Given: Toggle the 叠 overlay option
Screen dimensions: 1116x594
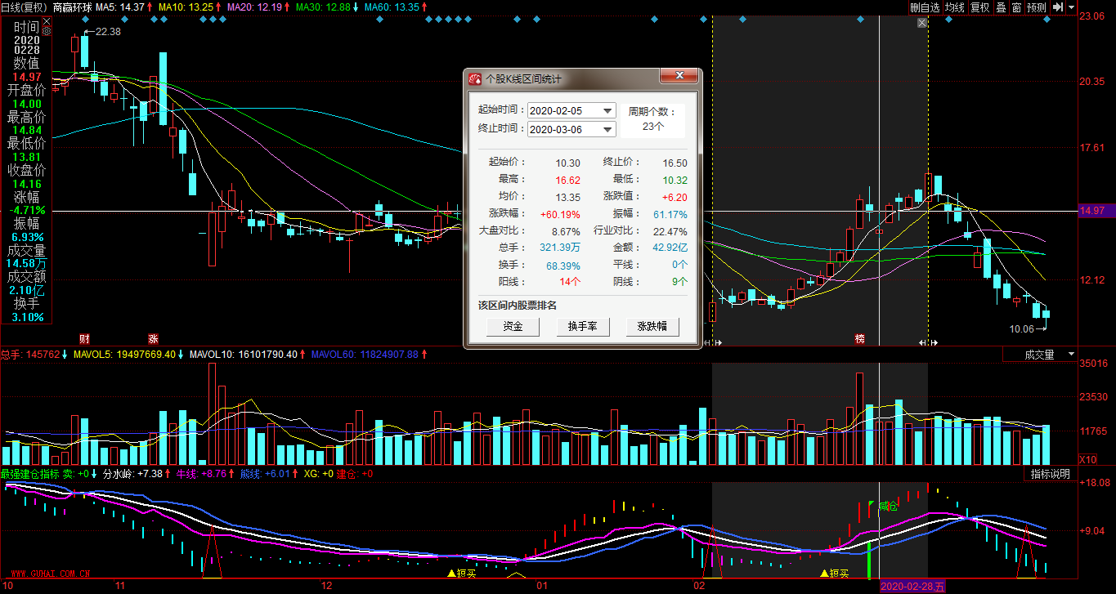Looking at the screenshot, I should (x=1002, y=7).
